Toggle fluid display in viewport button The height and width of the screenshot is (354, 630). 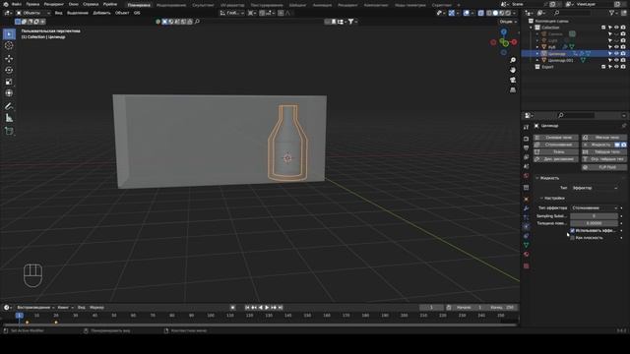(x=617, y=145)
